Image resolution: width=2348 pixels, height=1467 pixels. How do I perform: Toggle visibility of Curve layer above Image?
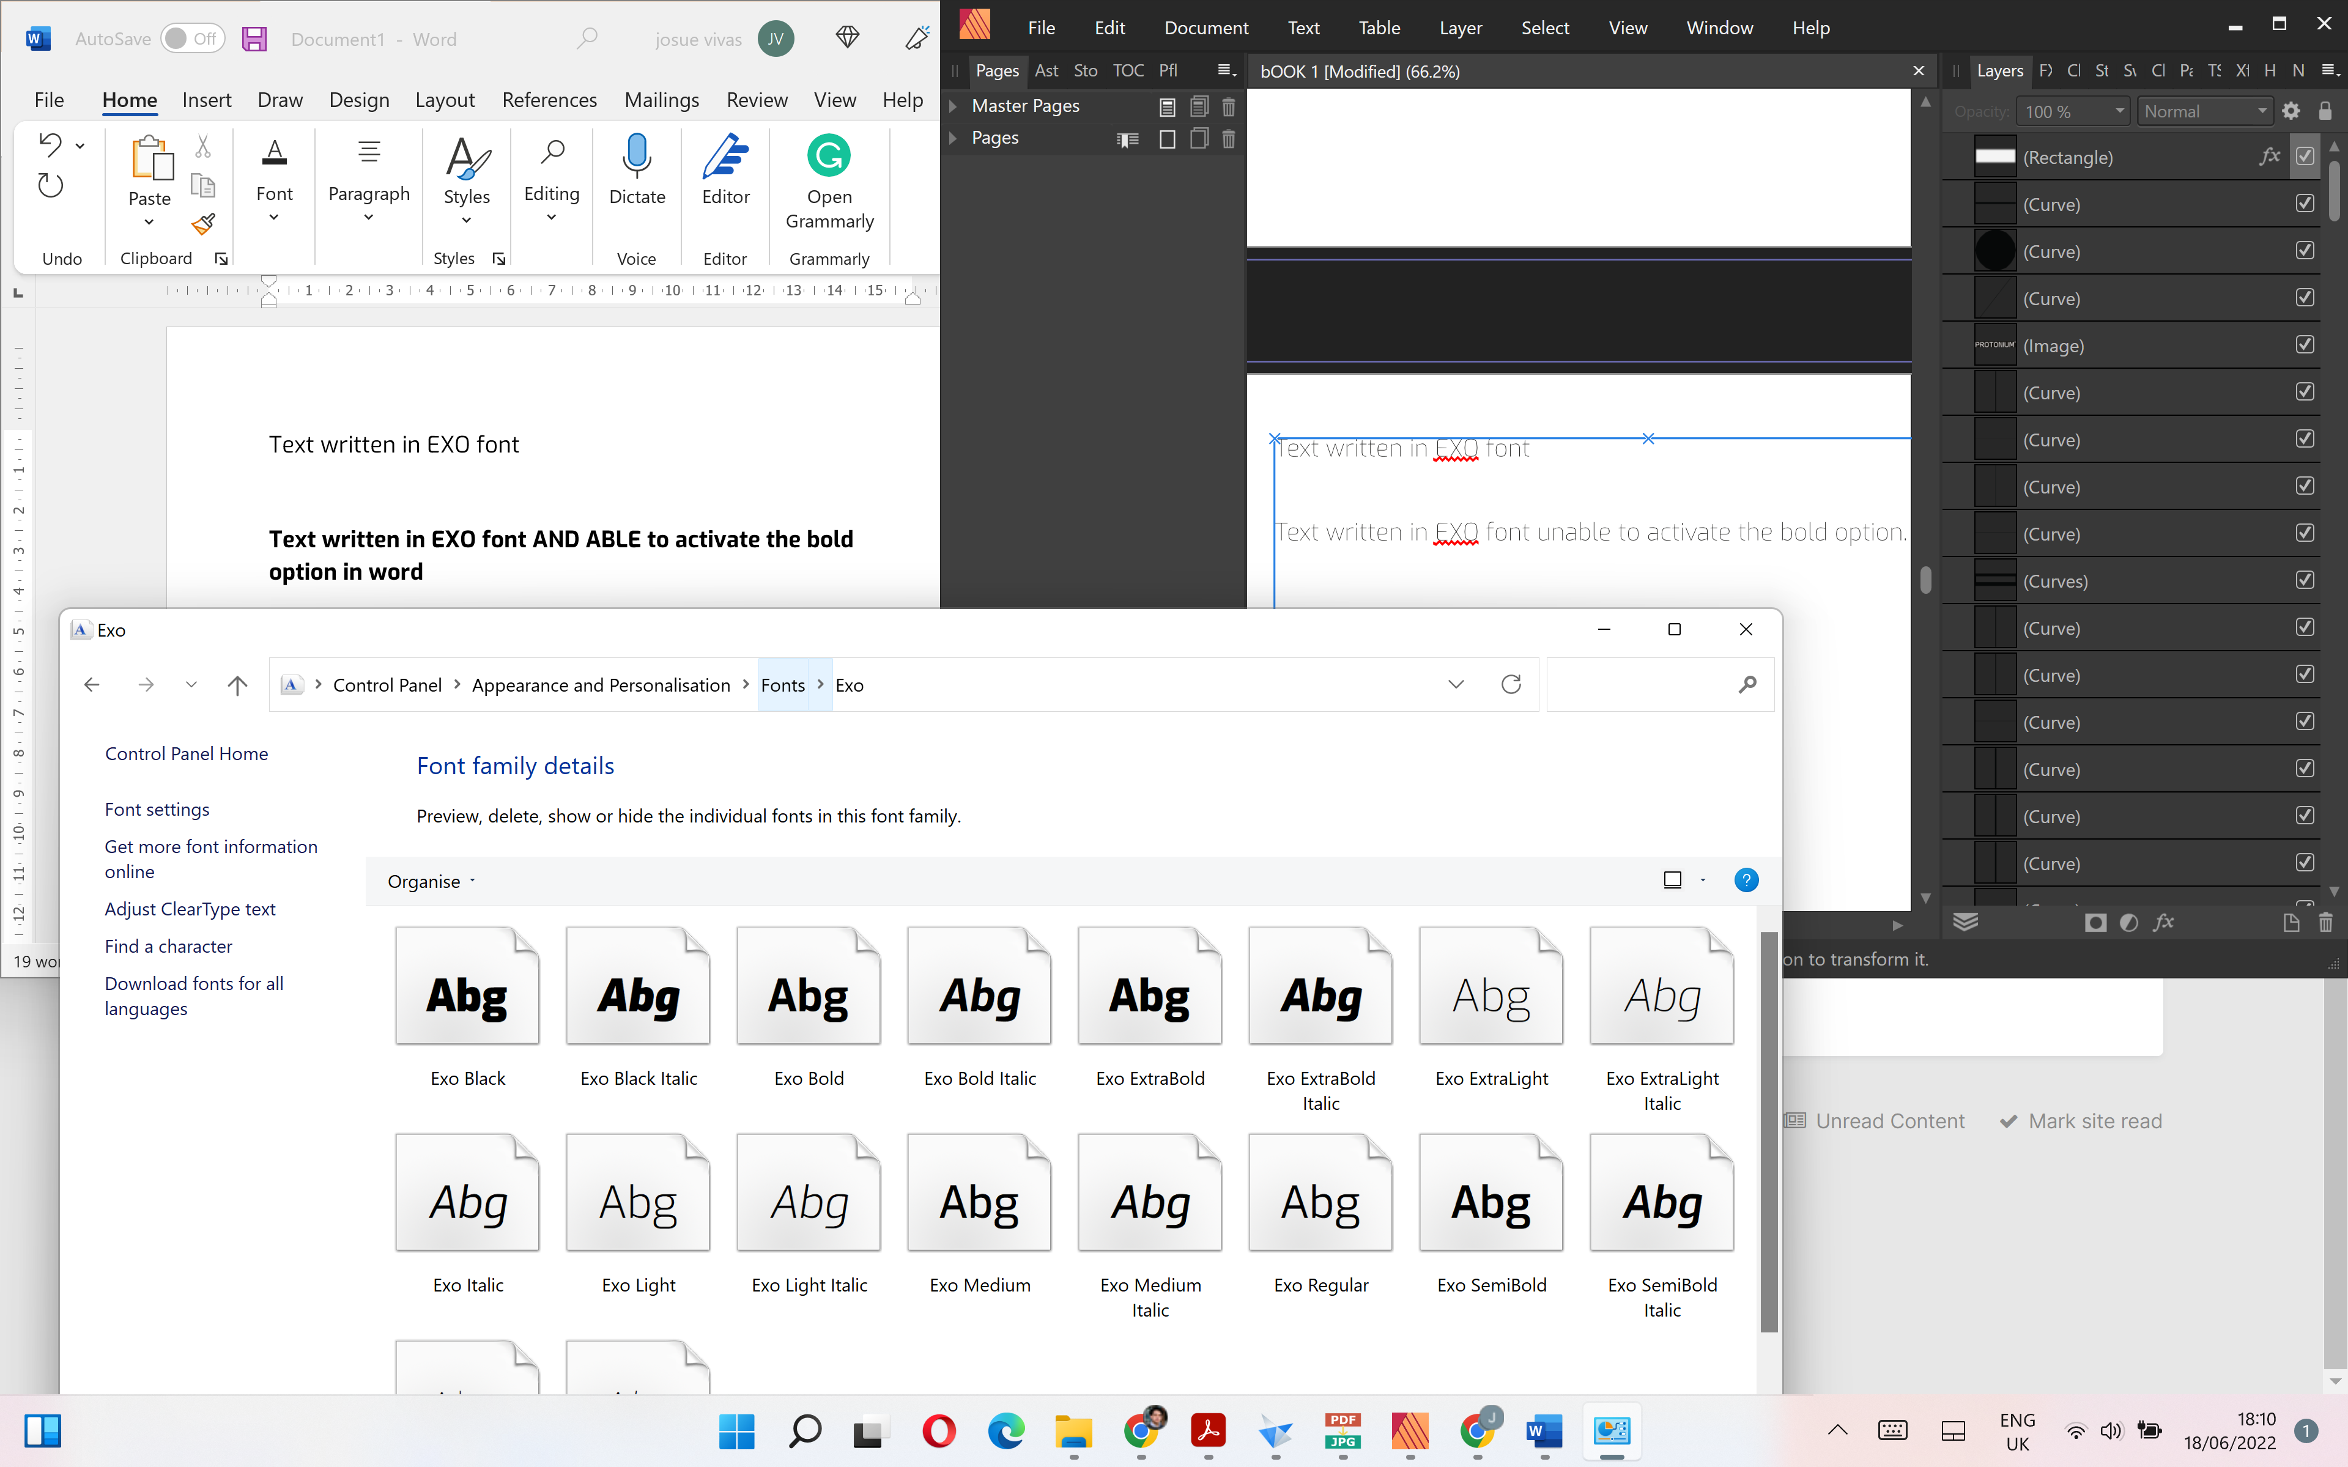click(2305, 298)
